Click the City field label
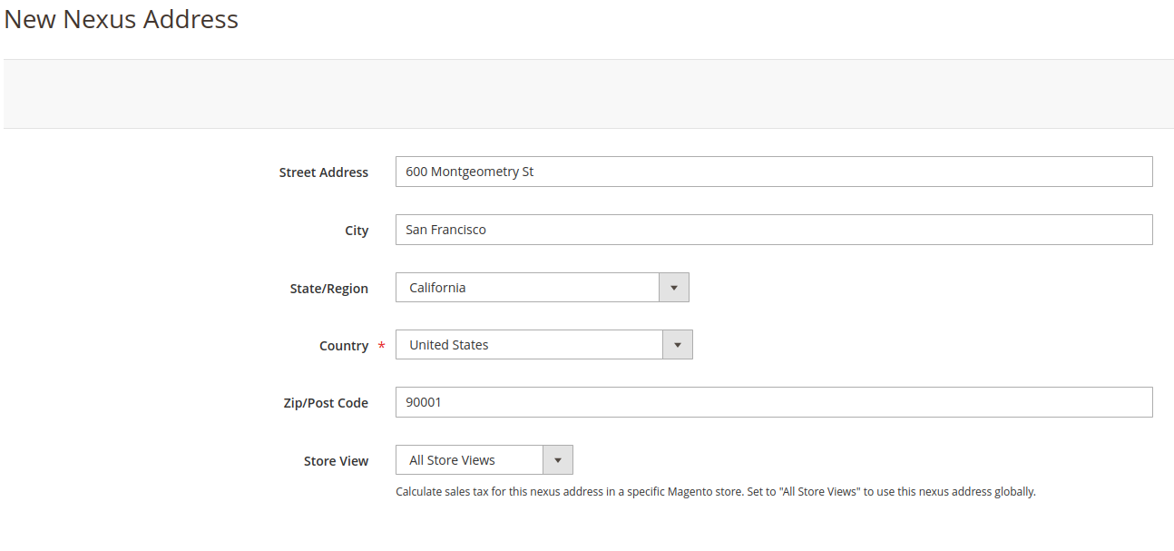Screen dimensions: 1174x551 357,231
